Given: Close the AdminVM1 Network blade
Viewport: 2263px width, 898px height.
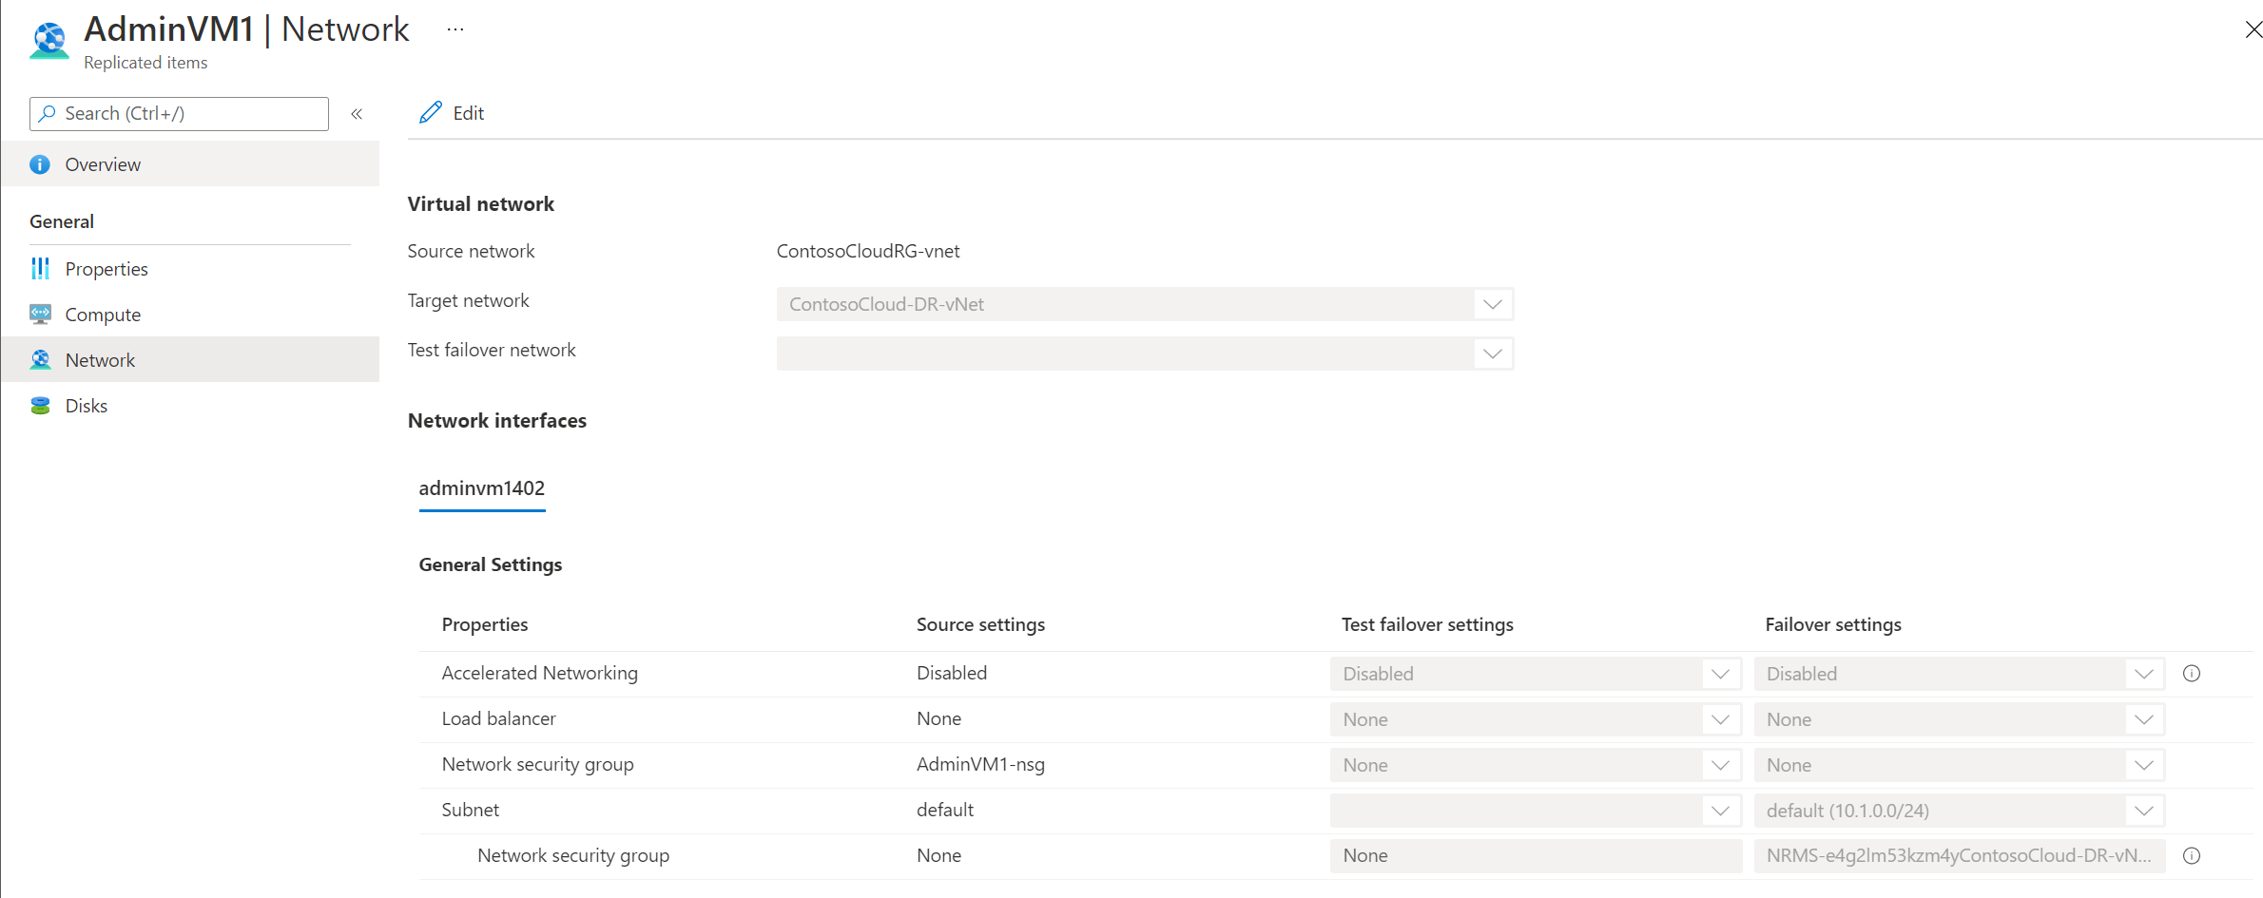Looking at the screenshot, I should 2253,29.
